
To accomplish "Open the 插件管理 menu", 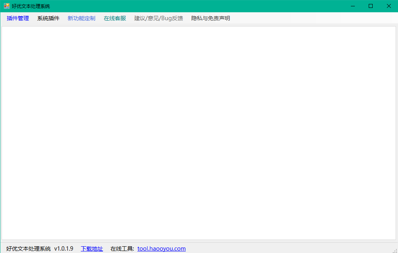I will click(x=18, y=18).
